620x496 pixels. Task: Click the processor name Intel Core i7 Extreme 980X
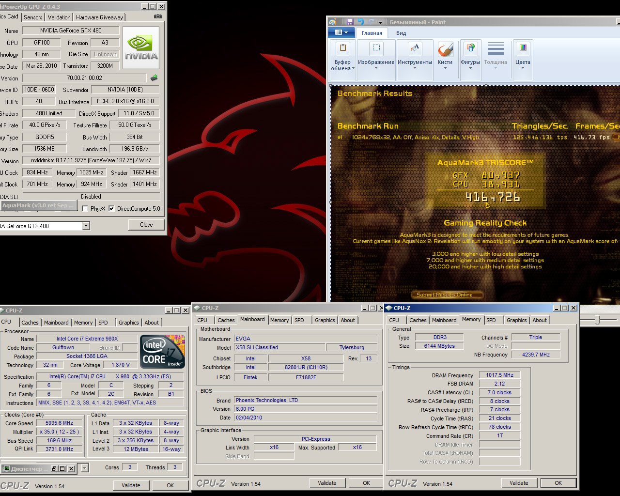87,339
